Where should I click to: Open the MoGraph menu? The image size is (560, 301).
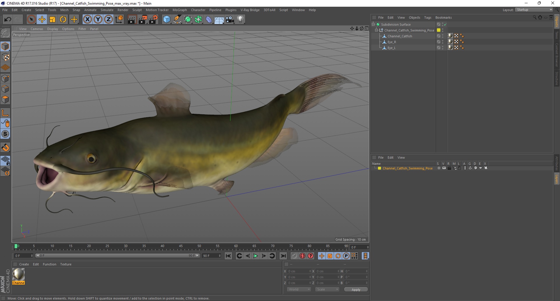pyautogui.click(x=179, y=10)
